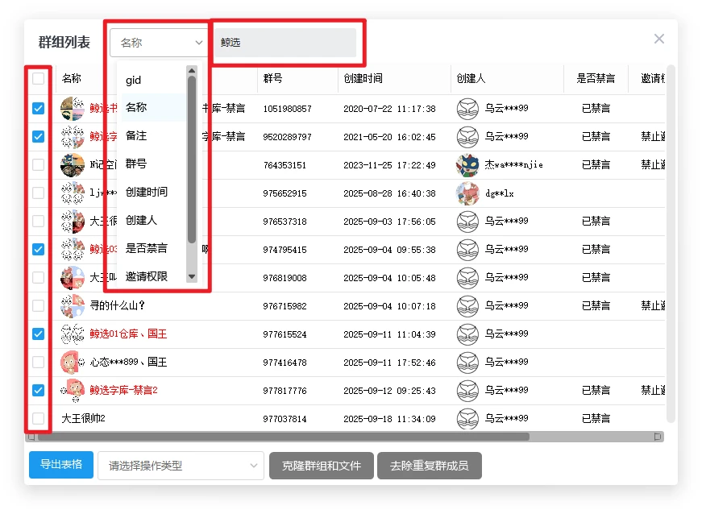This screenshot has height=514, width=702.
Task: Click the table's horizontal scrollbar thumb
Action: (282, 437)
